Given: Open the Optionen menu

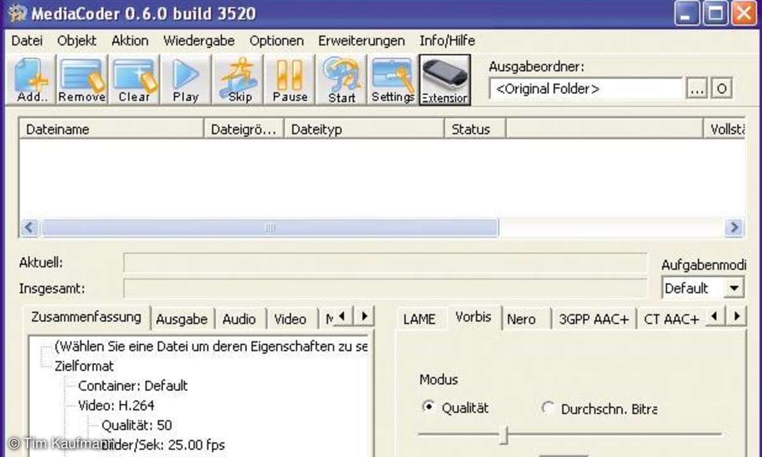Looking at the screenshot, I should (276, 41).
